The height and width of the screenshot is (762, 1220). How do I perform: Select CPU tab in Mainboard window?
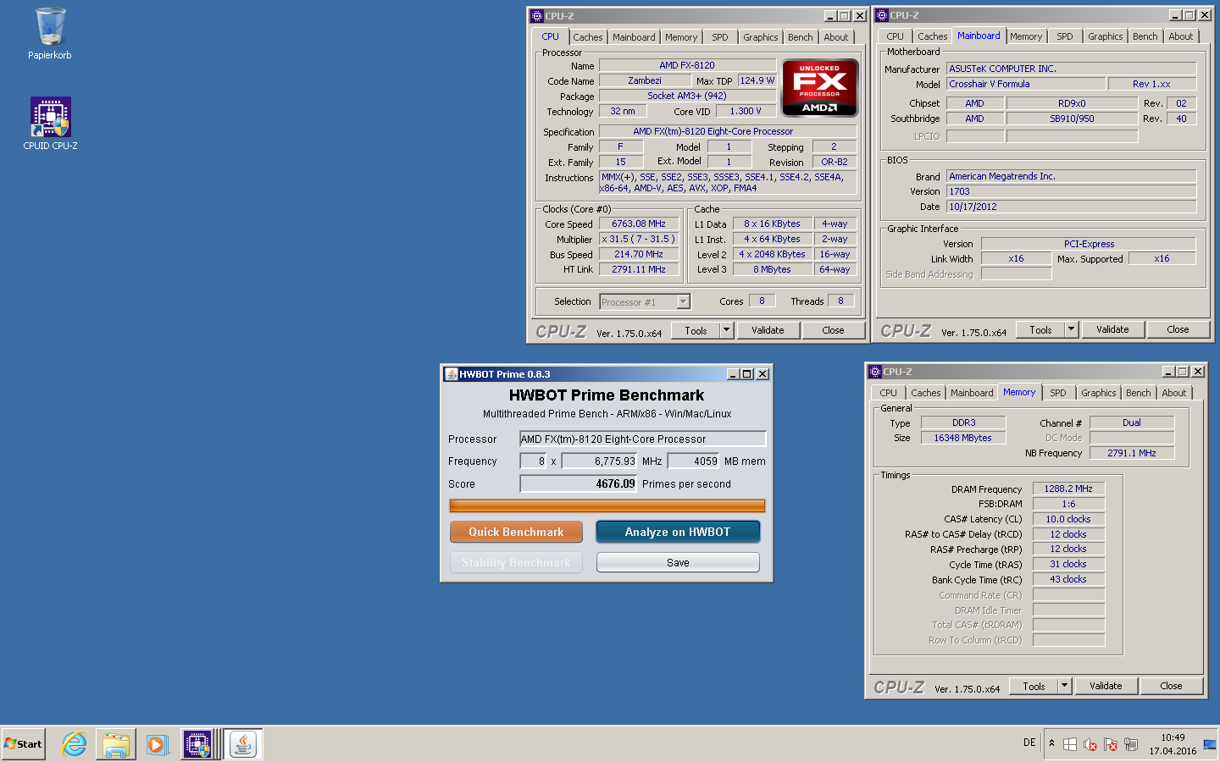pyautogui.click(x=896, y=36)
